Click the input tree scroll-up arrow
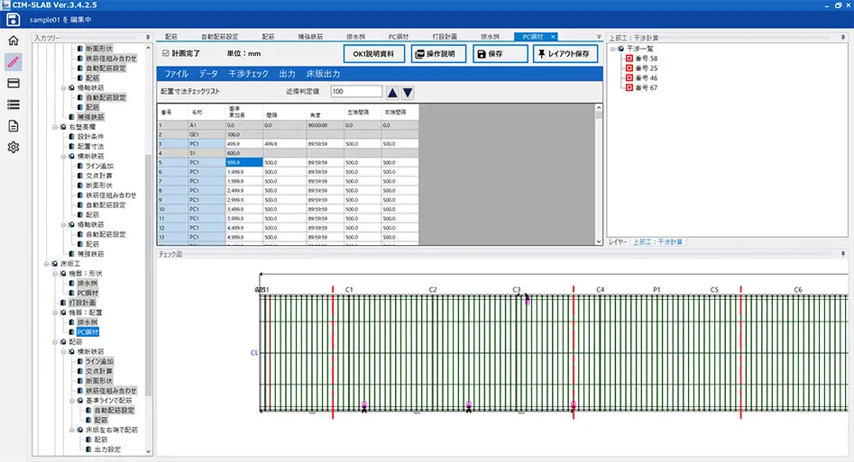The height and width of the screenshot is (462, 854). point(148,48)
